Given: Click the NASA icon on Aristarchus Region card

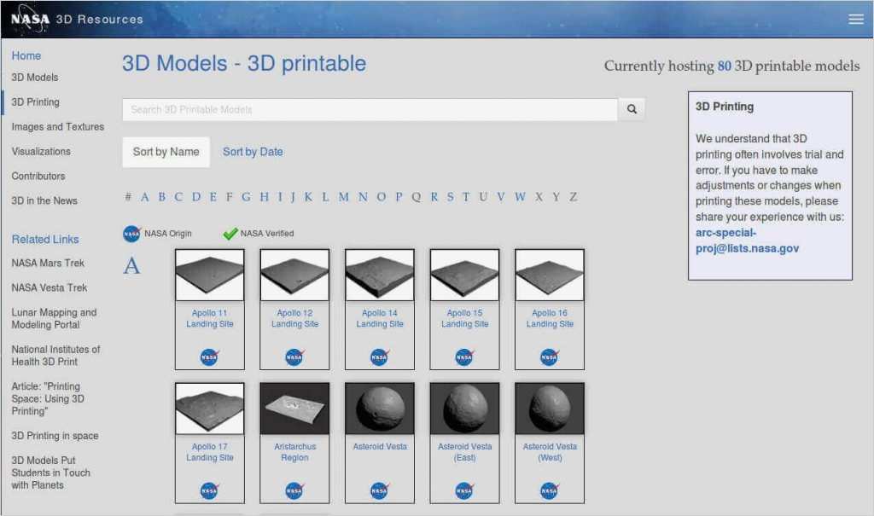Looking at the screenshot, I should [x=294, y=490].
